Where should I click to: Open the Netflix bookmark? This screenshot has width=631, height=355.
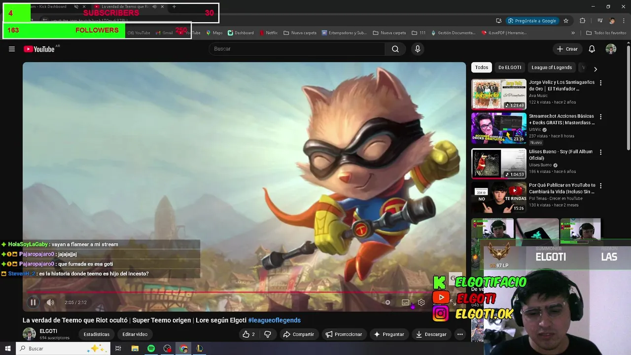pyautogui.click(x=269, y=33)
